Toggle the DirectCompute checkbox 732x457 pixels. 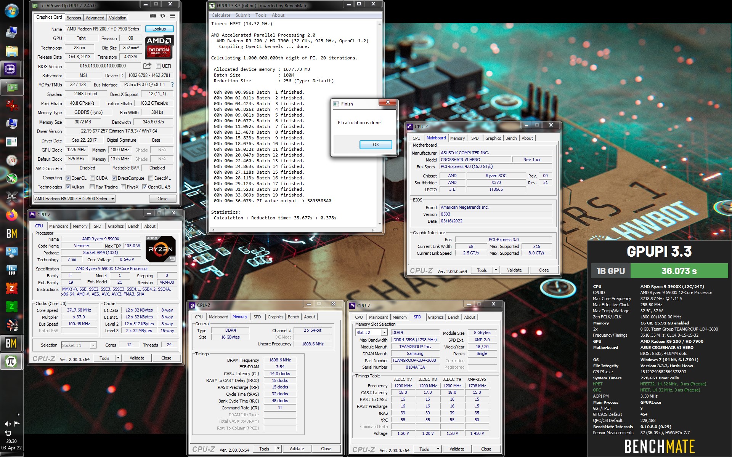(x=114, y=178)
